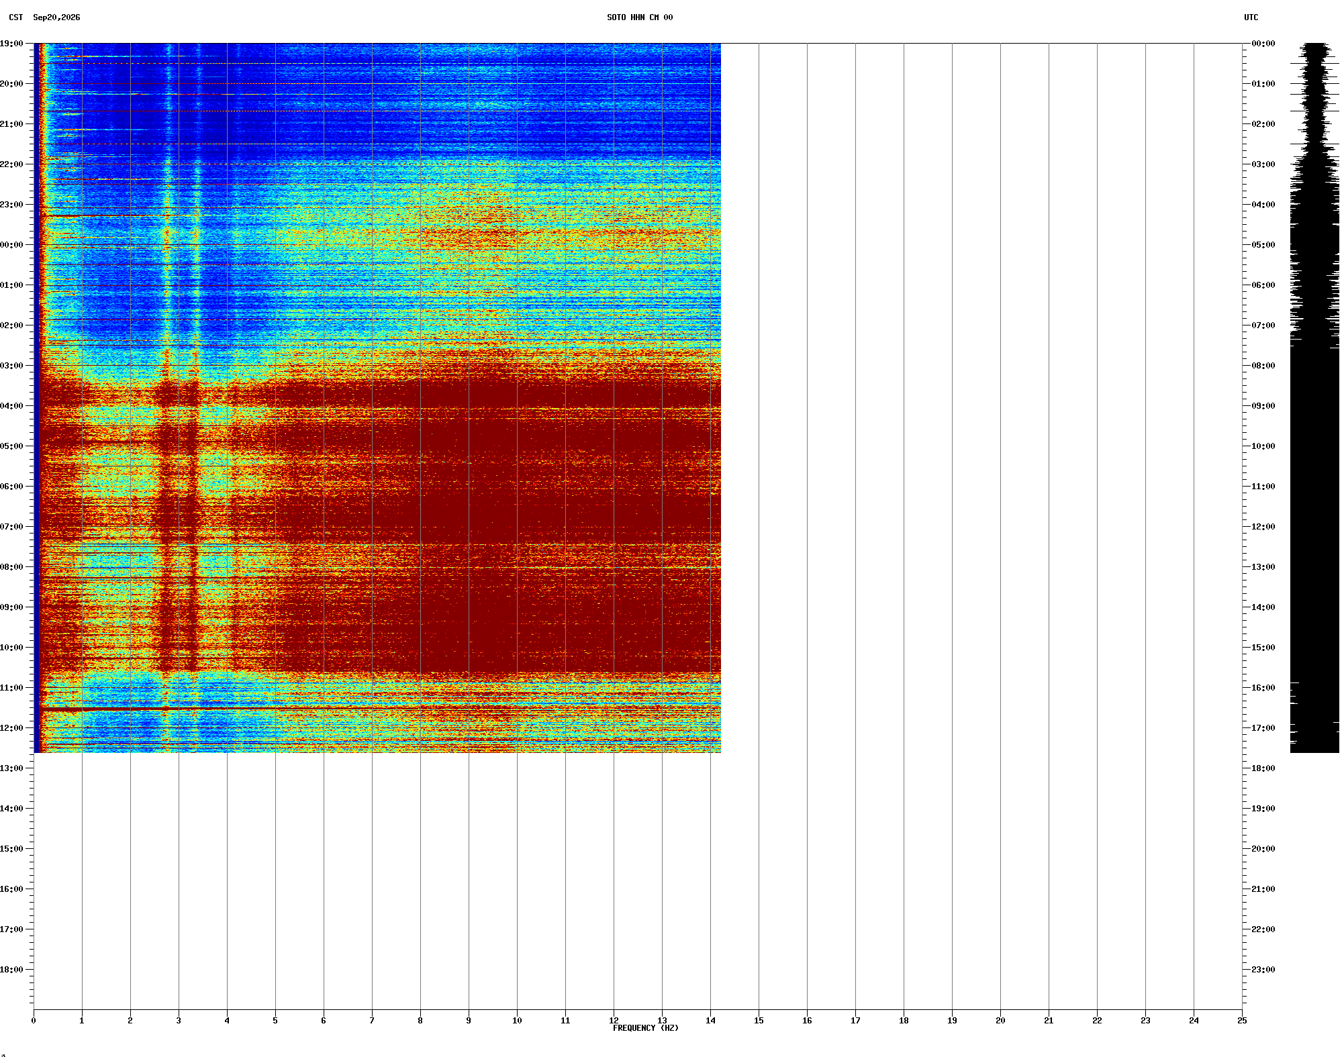This screenshot has width=1344, height=1063.
Task: Click the CST label at top left
Action: click(16, 17)
